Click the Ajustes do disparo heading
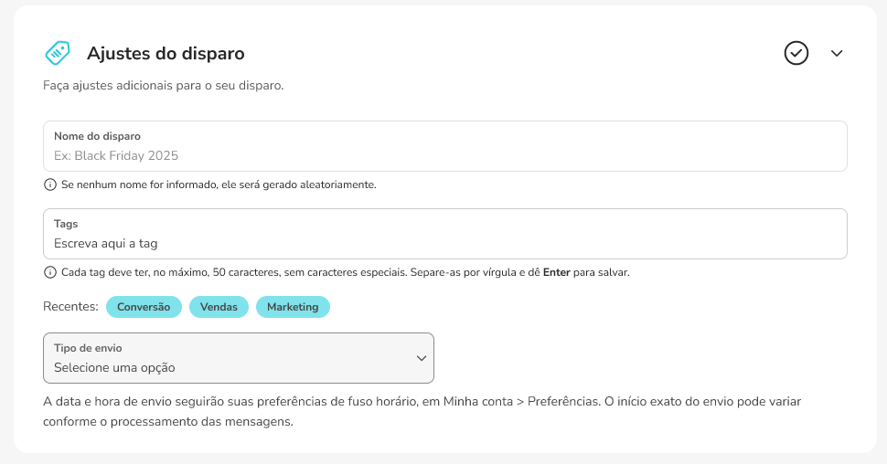Image resolution: width=887 pixels, height=464 pixels. [x=166, y=53]
